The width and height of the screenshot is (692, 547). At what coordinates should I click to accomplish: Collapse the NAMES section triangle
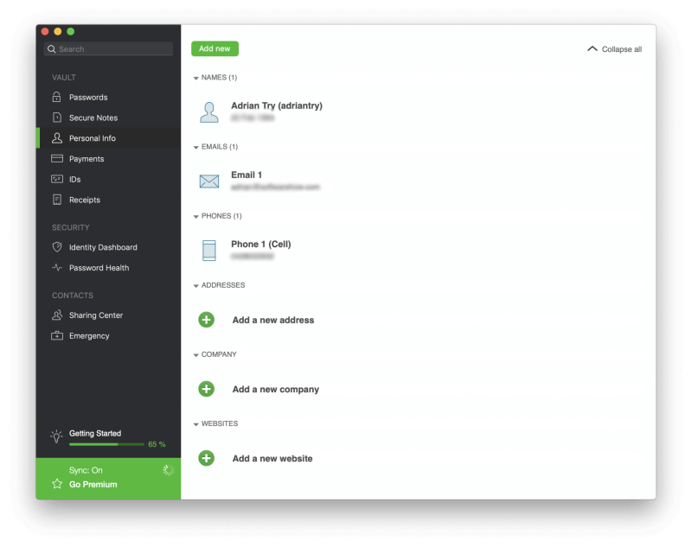[195, 78]
